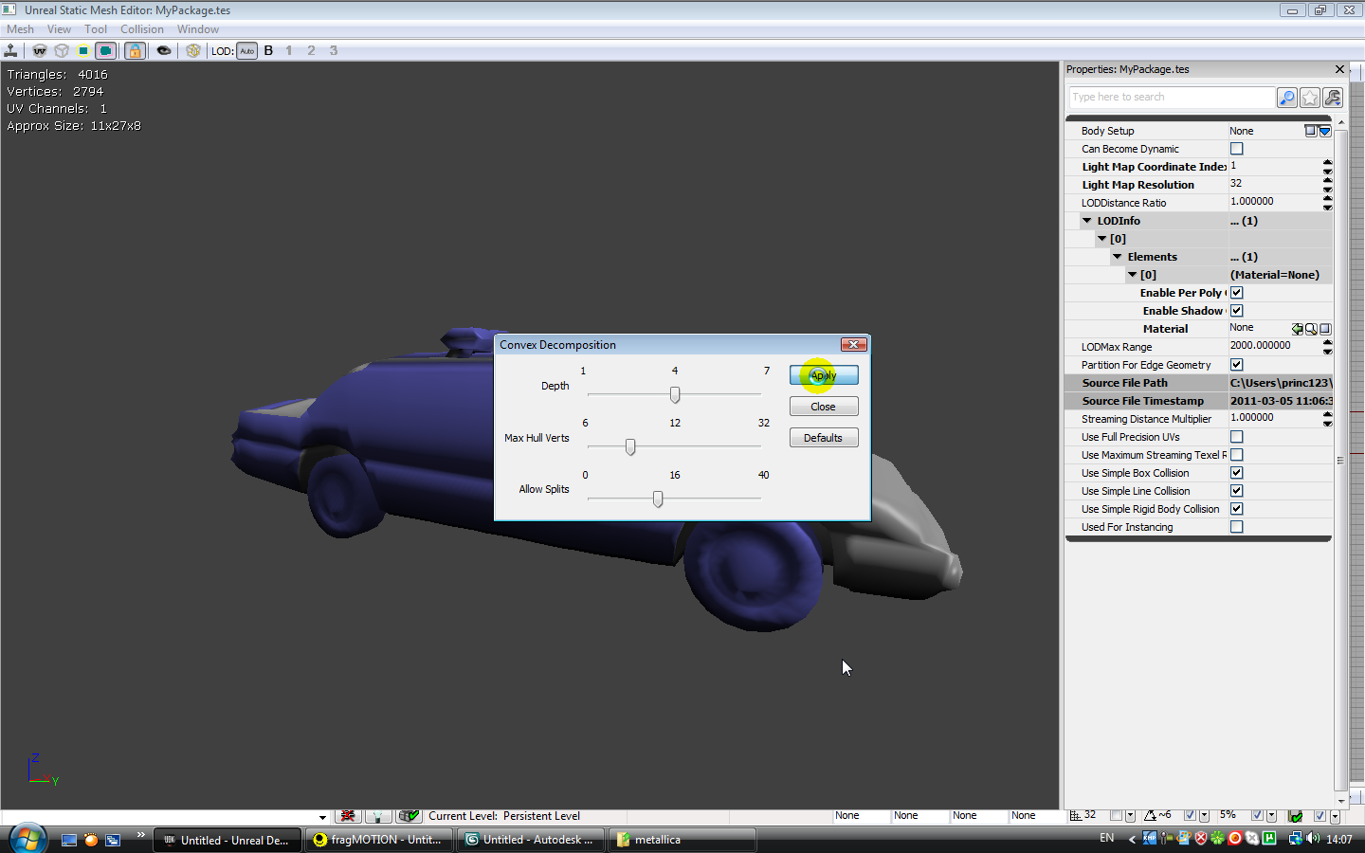Viewport: 1365px width, 853px height.
Task: Click the star favorites icon in Properties
Action: (x=1310, y=98)
